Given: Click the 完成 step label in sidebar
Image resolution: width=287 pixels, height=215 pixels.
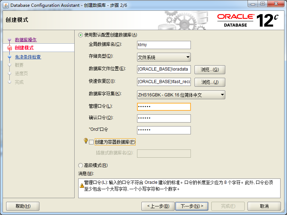Looking at the screenshot, I should point(19,82).
